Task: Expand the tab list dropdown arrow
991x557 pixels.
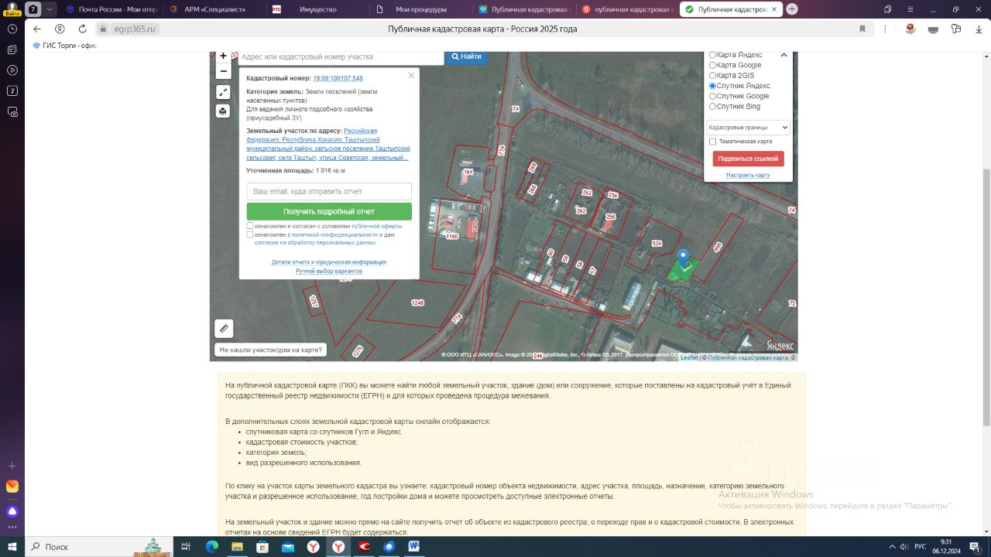Action: pos(50,9)
